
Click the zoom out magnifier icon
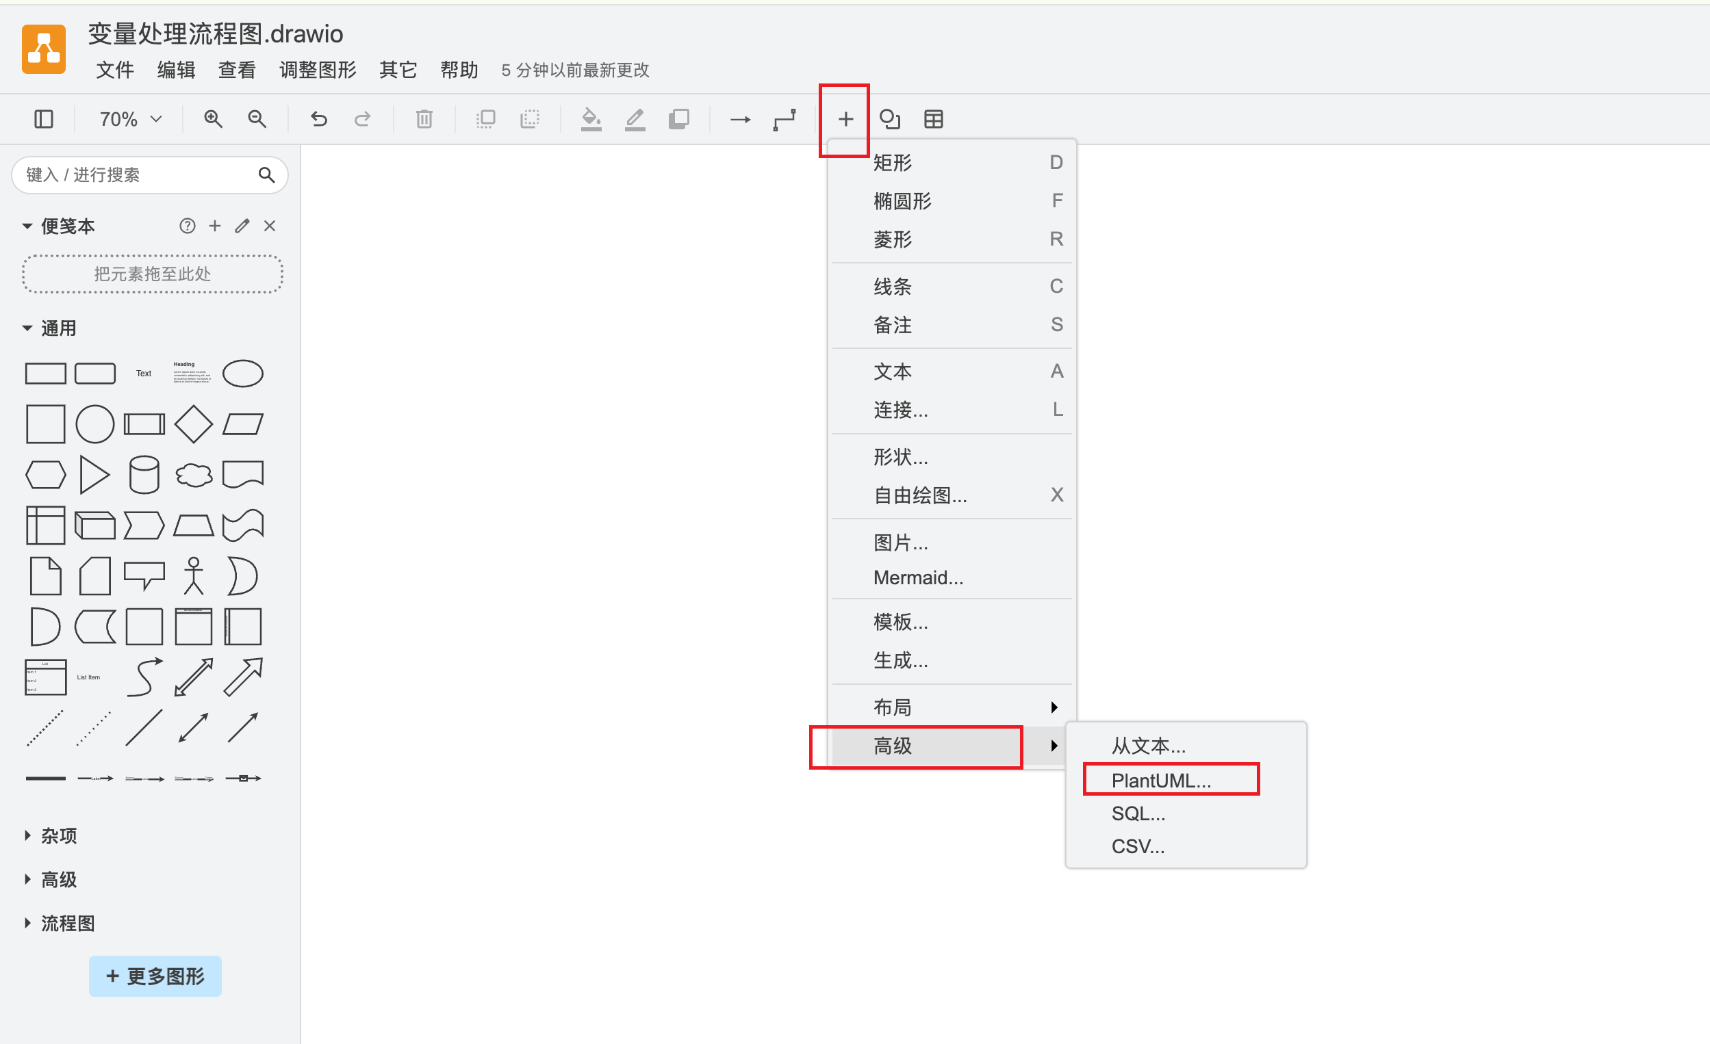coord(257,119)
